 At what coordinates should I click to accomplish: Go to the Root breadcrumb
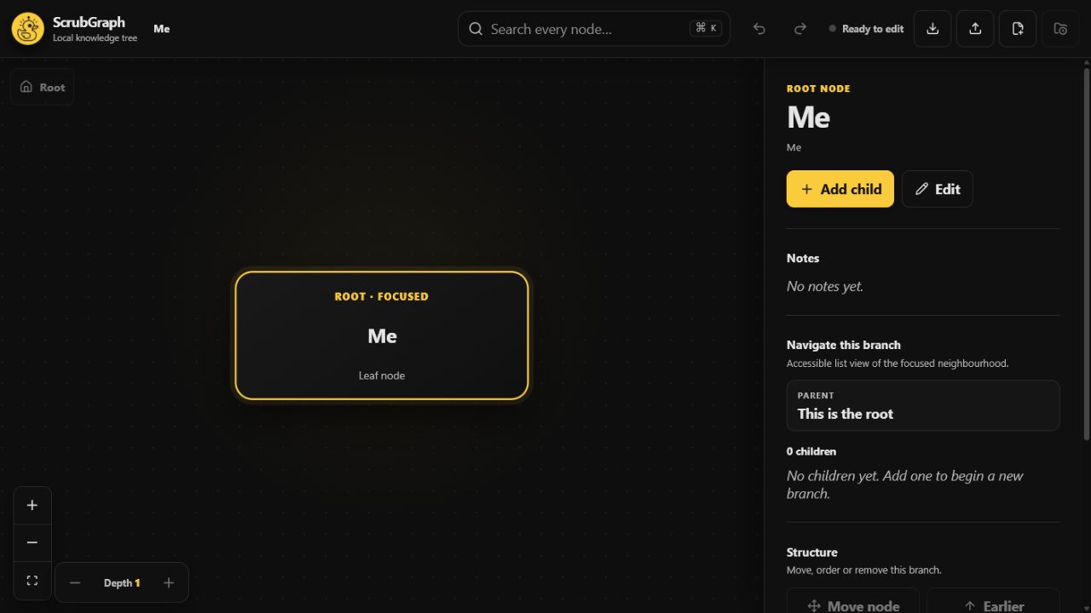click(43, 87)
